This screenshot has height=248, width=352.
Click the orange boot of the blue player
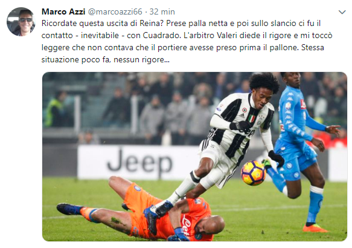click(315, 228)
